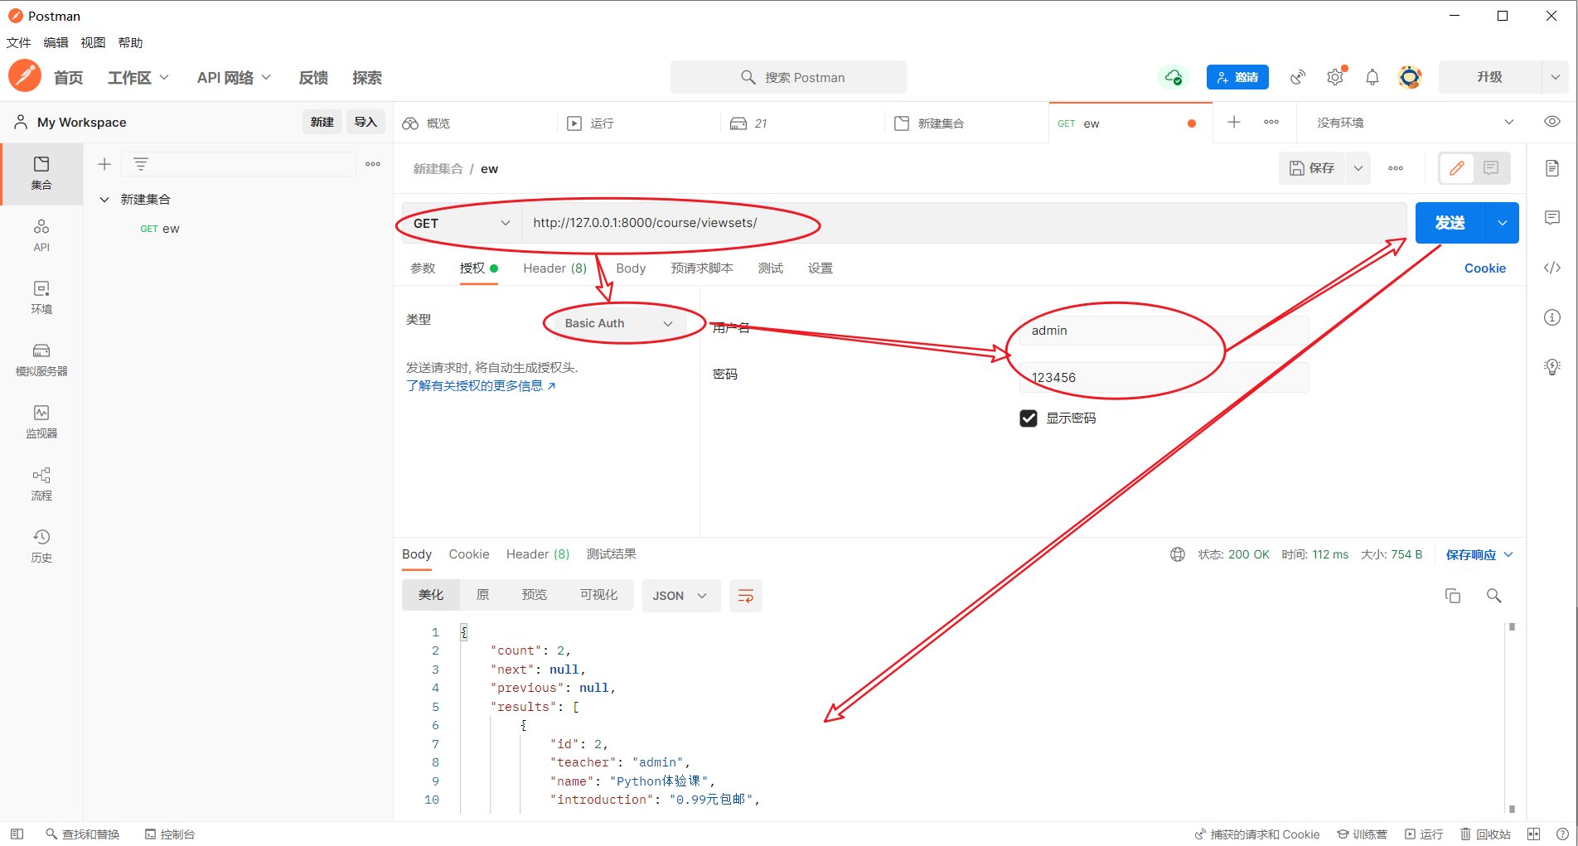Open the File menu
Viewport: 1578px width, 846px height.
[x=19, y=43]
